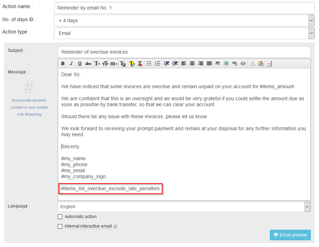Insert a hyperlink into the message

[234, 64]
